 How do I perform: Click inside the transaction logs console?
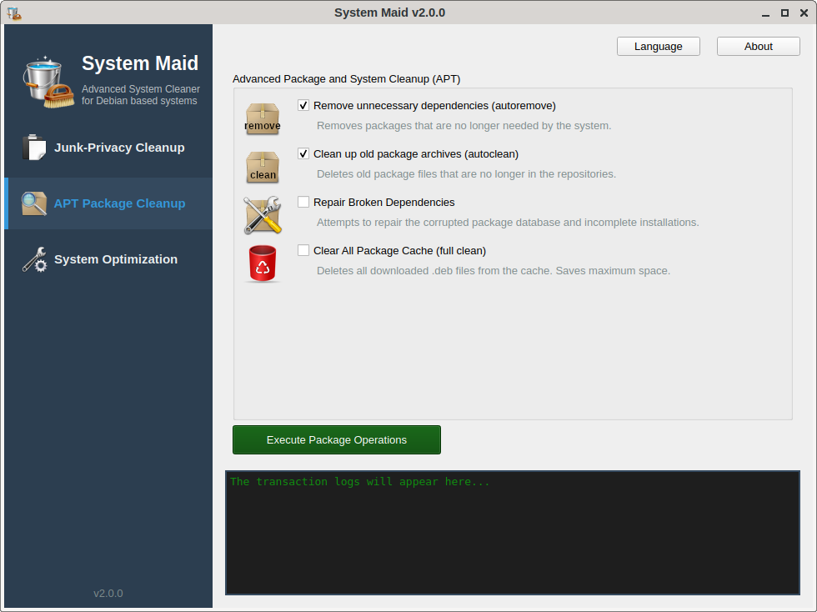[x=512, y=534]
